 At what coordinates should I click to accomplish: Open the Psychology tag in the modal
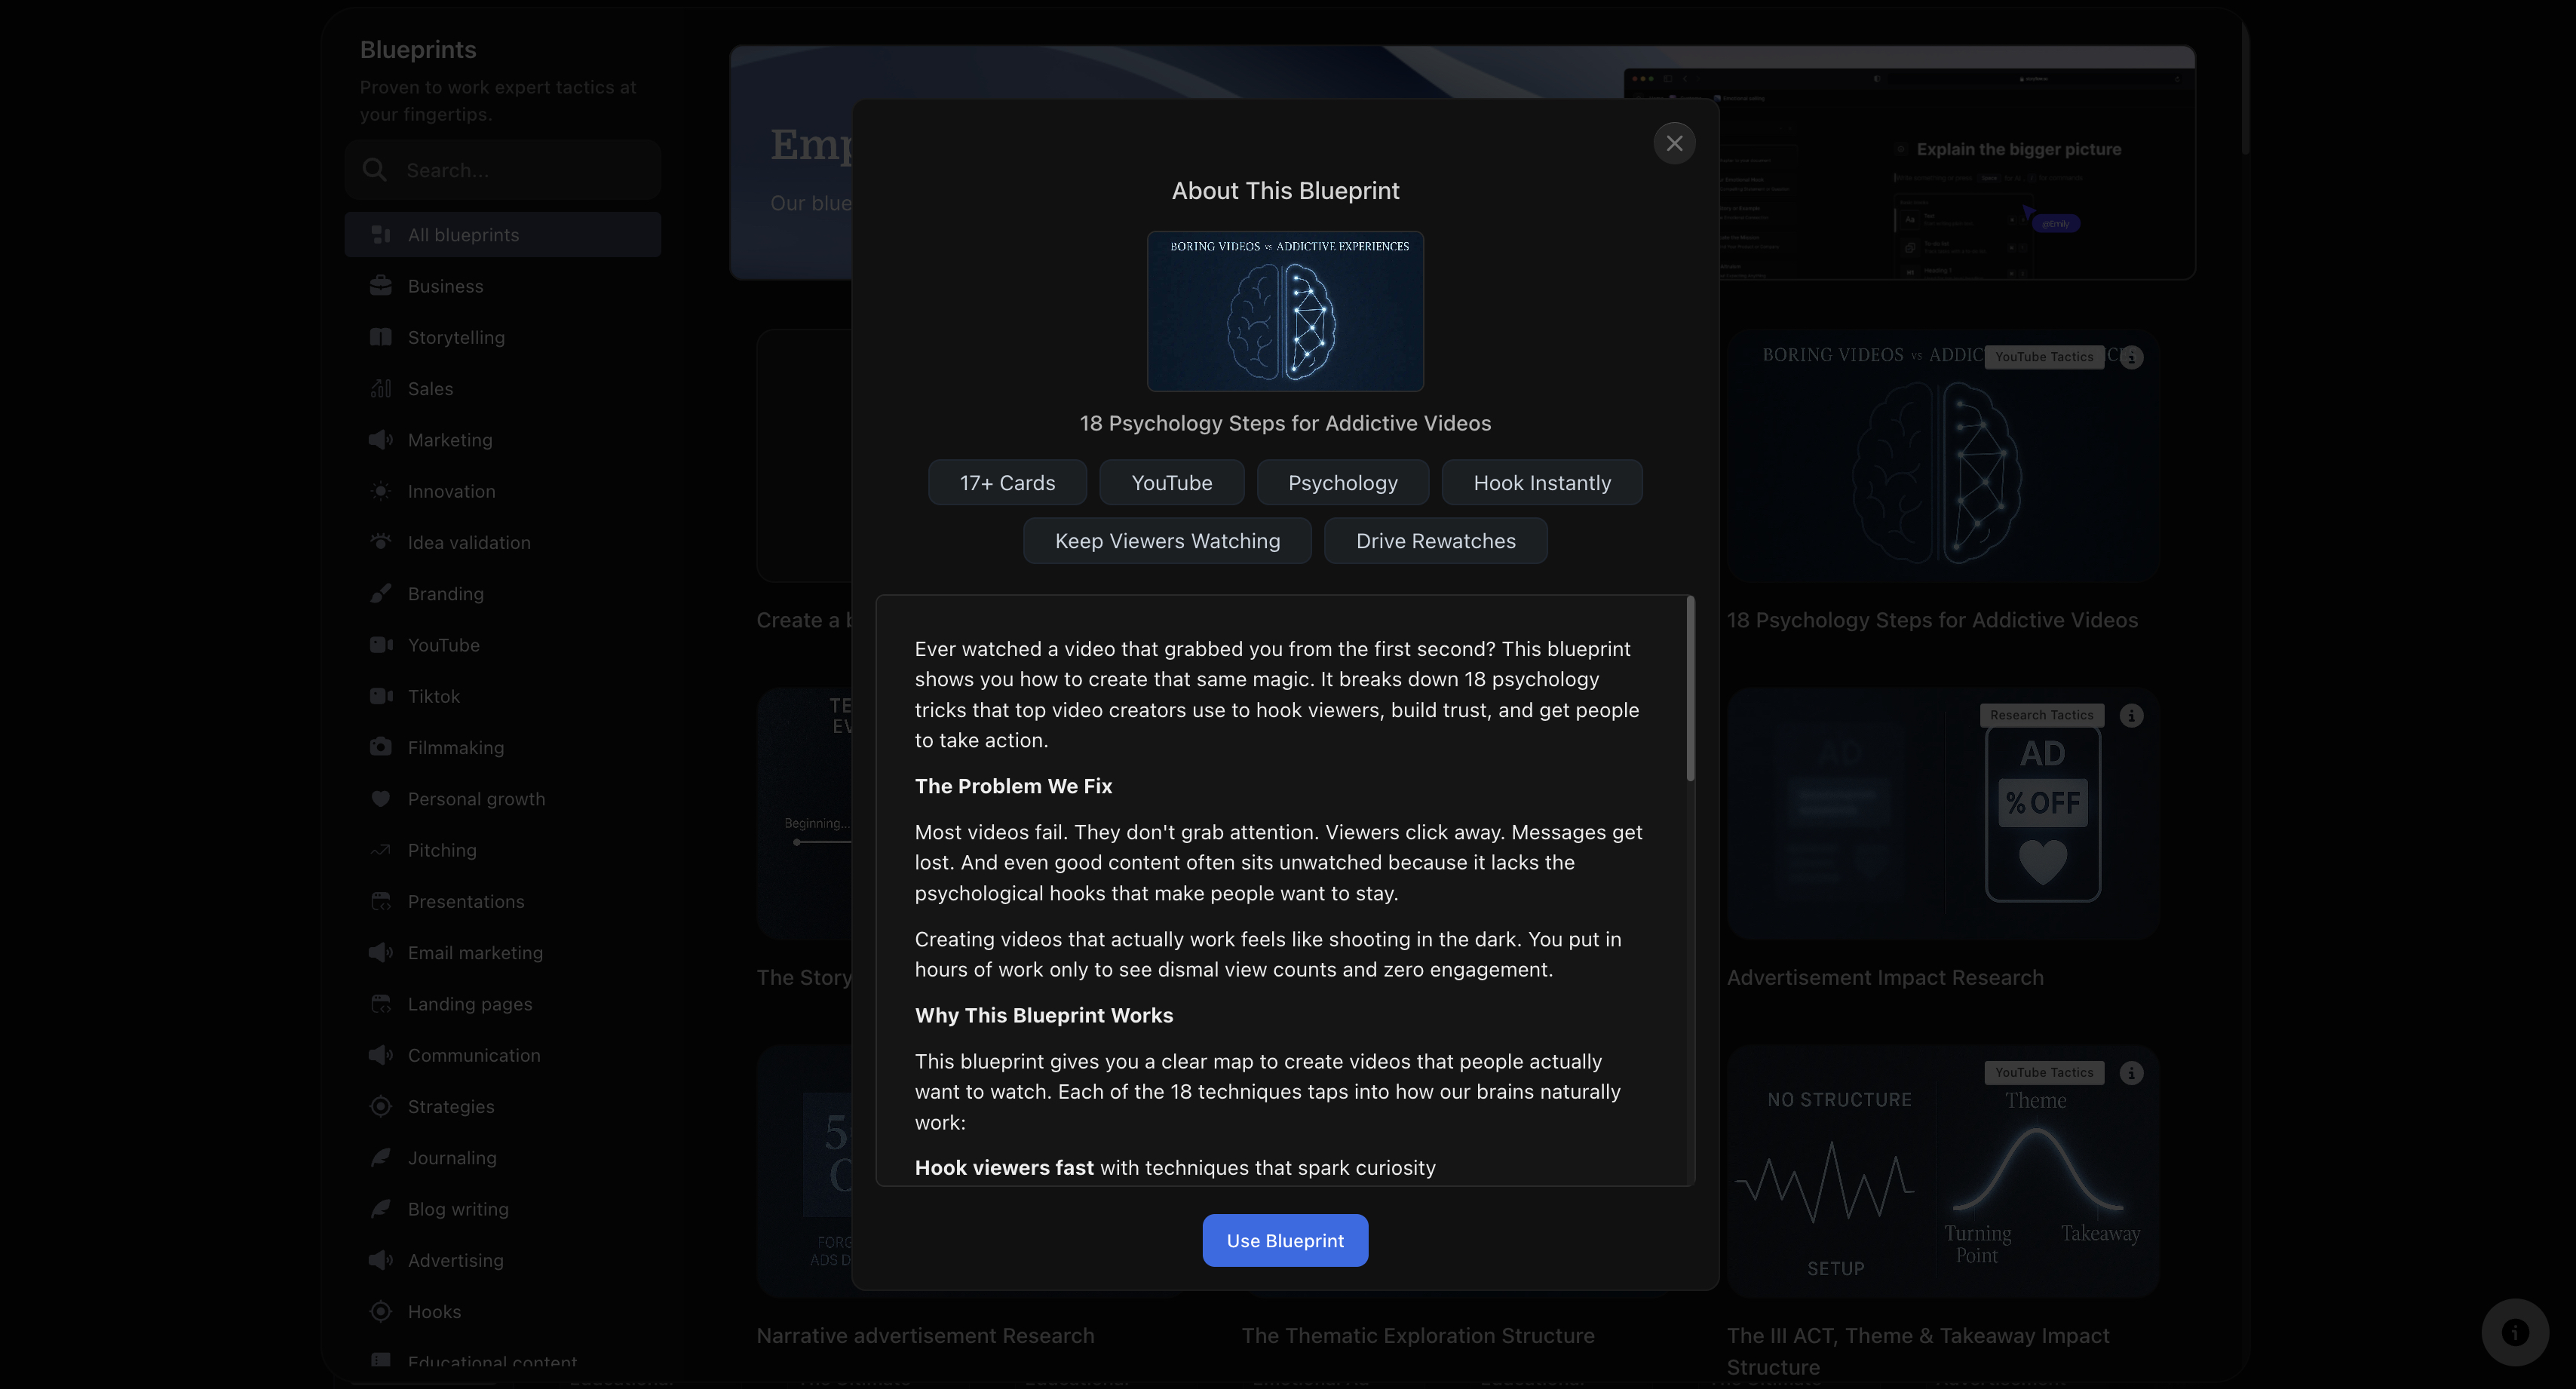pyautogui.click(x=1343, y=482)
